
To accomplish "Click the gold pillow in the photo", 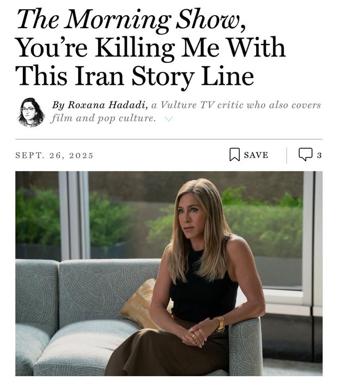I will pyautogui.click(x=138, y=303).
